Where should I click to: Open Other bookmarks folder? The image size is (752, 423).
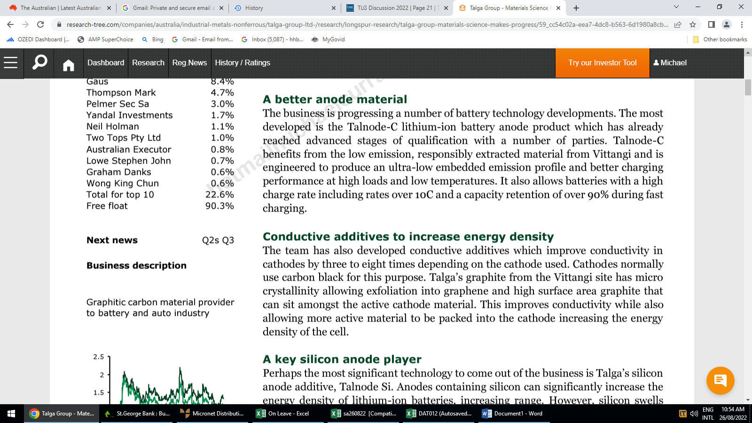click(720, 39)
